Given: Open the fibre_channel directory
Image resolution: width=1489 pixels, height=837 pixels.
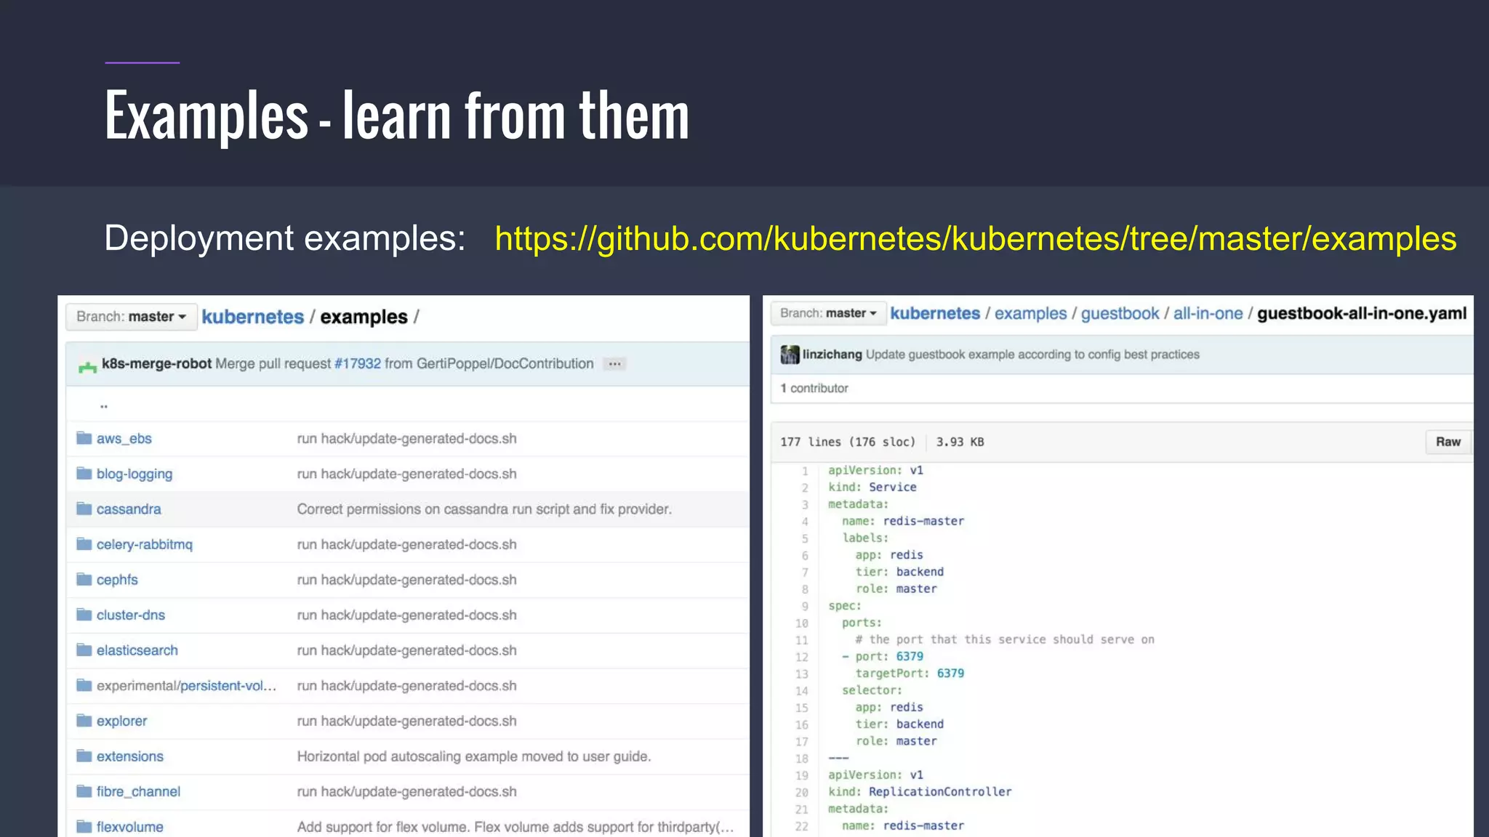Looking at the screenshot, I should pyautogui.click(x=138, y=791).
